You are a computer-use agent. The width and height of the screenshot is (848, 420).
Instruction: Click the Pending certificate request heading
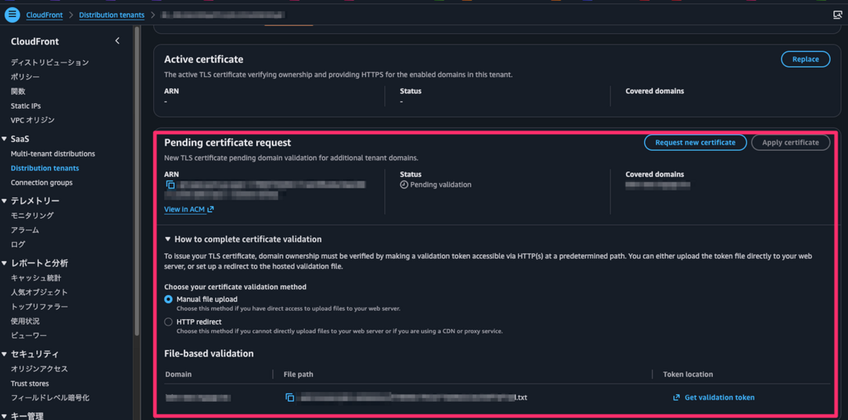(228, 143)
